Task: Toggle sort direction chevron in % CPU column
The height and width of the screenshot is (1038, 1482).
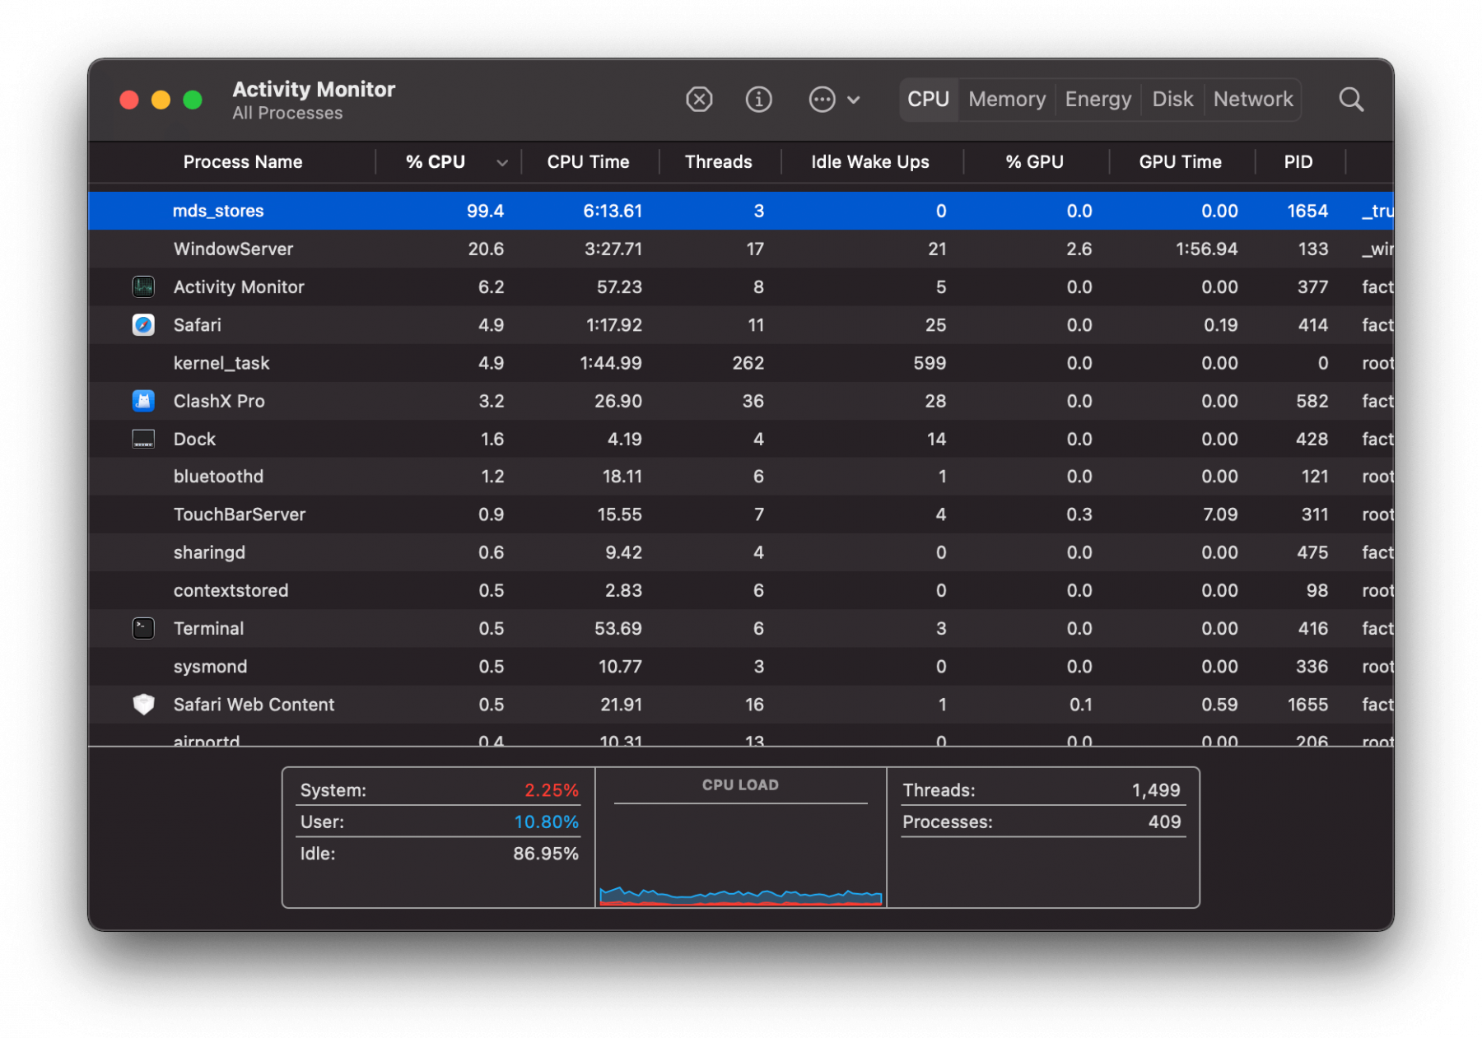Action: [501, 163]
